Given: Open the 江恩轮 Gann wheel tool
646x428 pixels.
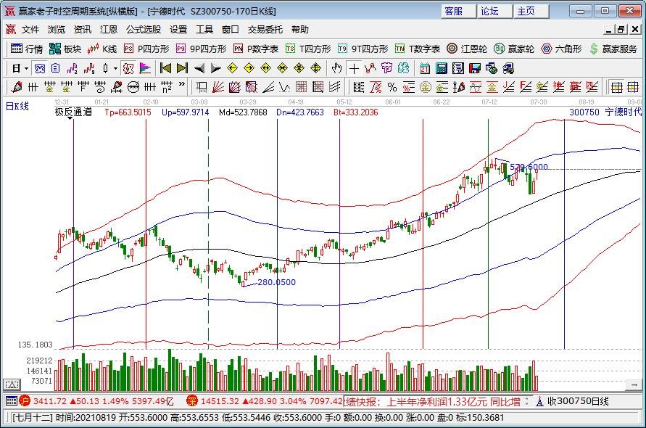Looking at the screenshot, I should [x=468, y=49].
